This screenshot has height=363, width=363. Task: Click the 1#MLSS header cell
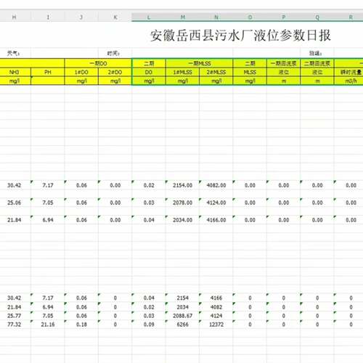[182, 72]
